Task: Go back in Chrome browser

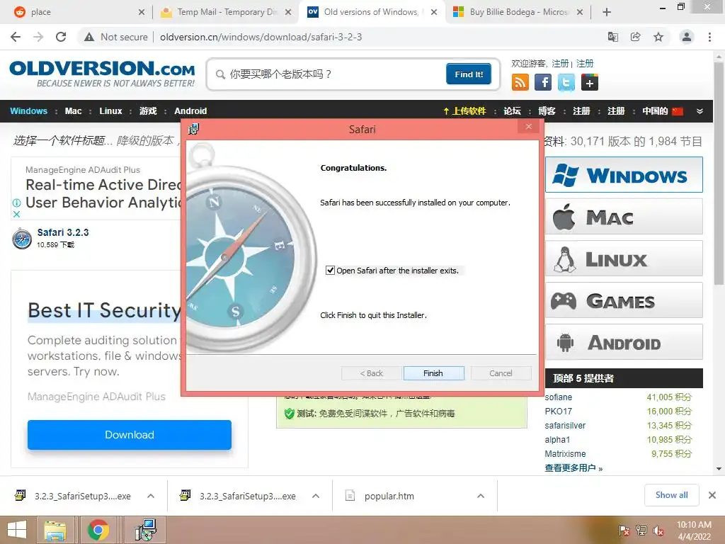Action: [x=16, y=37]
